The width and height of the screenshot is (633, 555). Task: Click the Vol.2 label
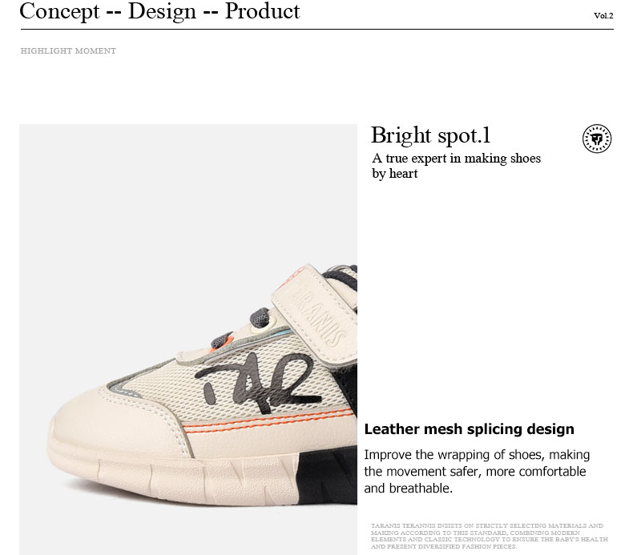603,16
